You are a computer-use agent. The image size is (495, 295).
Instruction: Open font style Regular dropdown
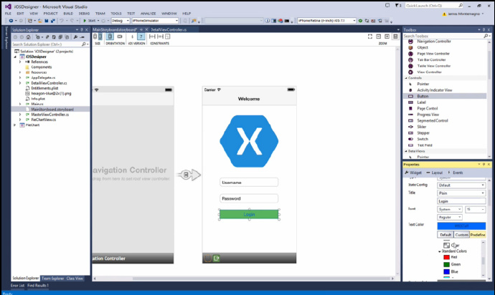click(x=450, y=218)
